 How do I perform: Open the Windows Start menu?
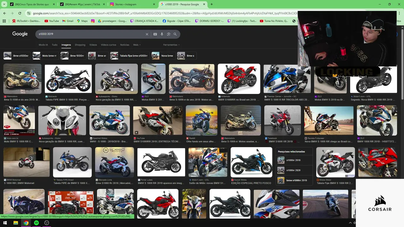click(5, 223)
